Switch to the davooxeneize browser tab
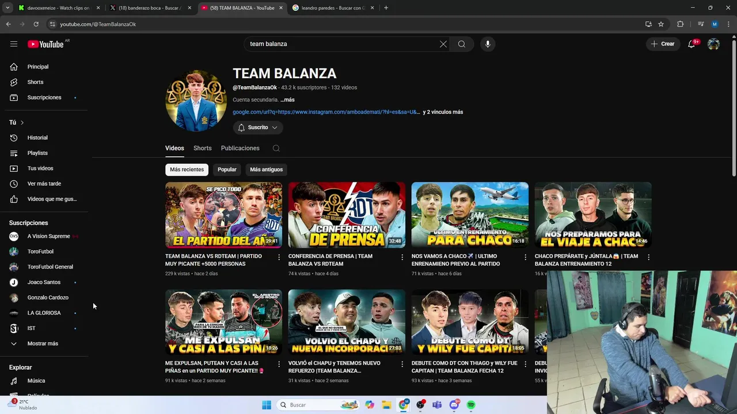737x414 pixels. pyautogui.click(x=58, y=8)
